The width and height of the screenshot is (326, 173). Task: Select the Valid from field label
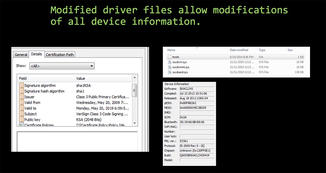point(32,102)
